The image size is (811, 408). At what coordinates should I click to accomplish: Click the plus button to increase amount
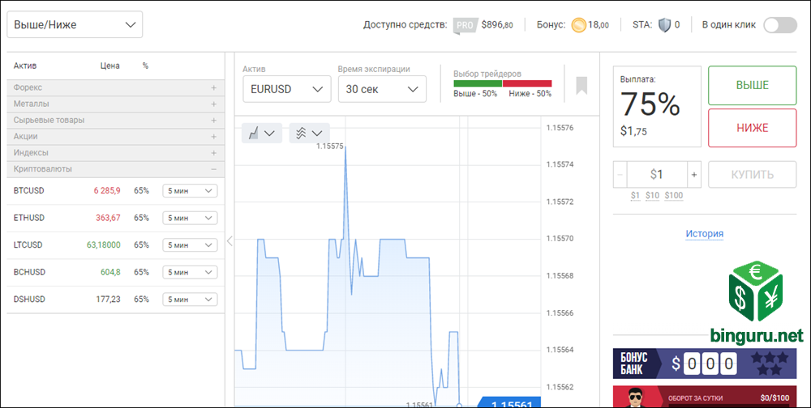point(693,174)
